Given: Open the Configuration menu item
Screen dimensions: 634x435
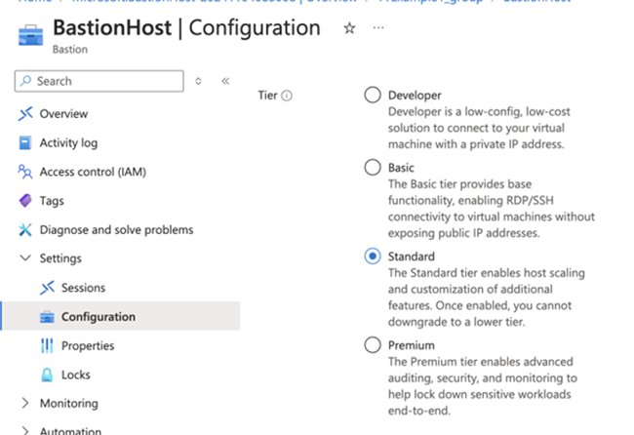Looking at the screenshot, I should coord(98,317).
